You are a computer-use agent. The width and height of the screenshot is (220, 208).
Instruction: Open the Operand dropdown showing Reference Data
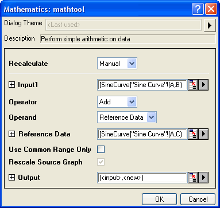tap(127, 117)
